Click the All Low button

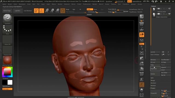click(x=155, y=62)
